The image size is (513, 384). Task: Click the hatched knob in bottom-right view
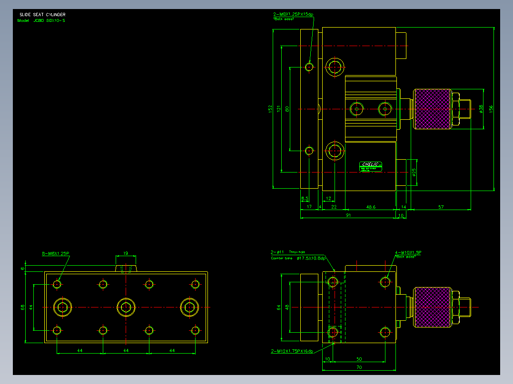click(432, 307)
